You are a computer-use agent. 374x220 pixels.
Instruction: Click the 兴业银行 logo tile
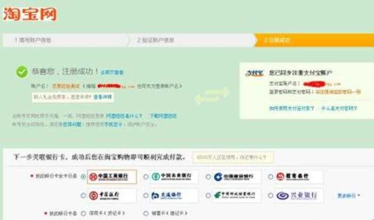pos(299,196)
